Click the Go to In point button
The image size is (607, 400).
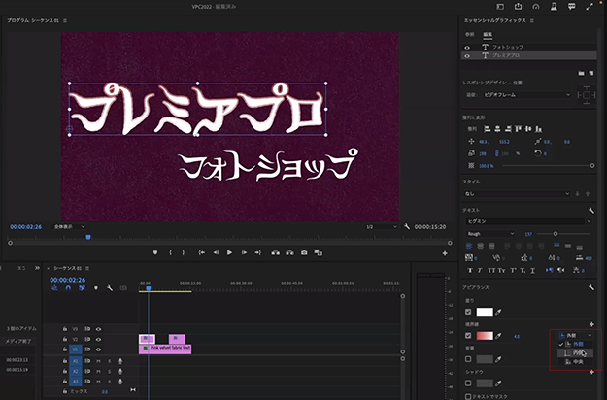click(202, 252)
